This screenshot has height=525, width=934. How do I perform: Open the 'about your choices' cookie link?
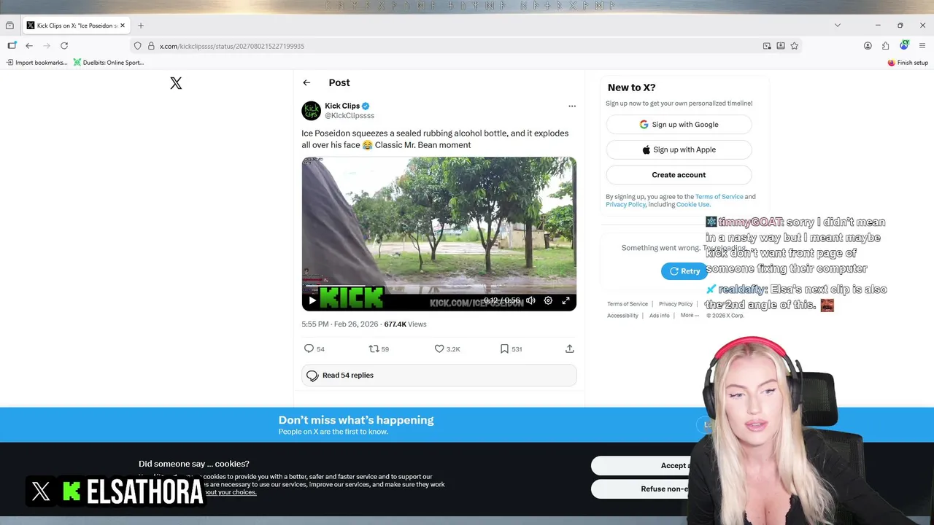pos(231,492)
